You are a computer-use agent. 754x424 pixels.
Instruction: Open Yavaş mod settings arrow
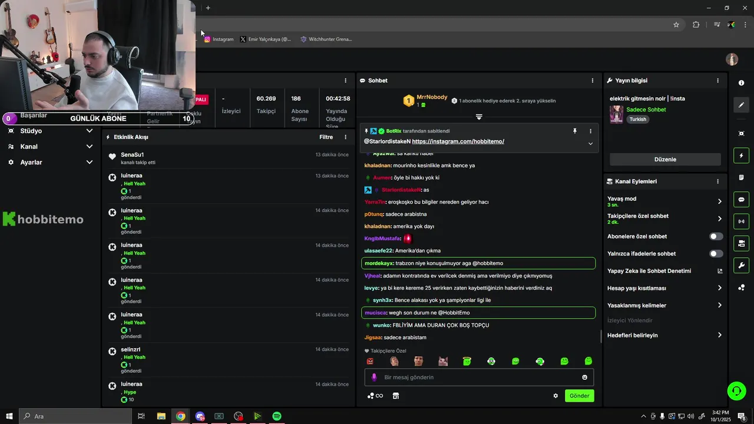tap(719, 201)
